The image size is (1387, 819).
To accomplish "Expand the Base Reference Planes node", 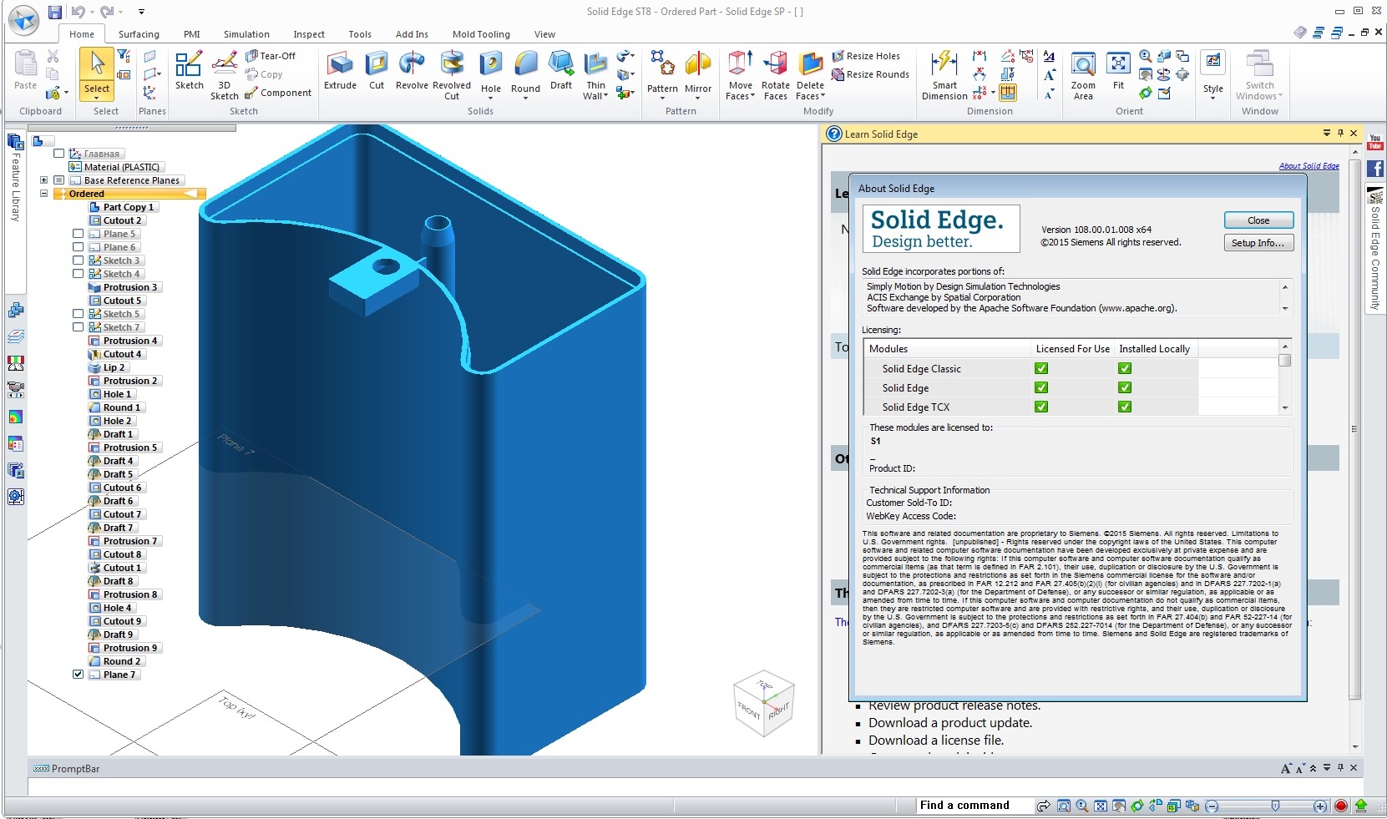I will pyautogui.click(x=43, y=180).
